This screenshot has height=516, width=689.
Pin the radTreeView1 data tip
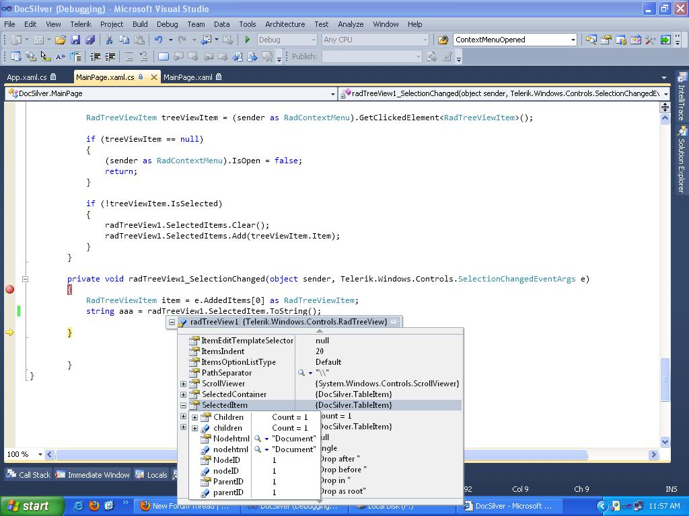(x=394, y=322)
